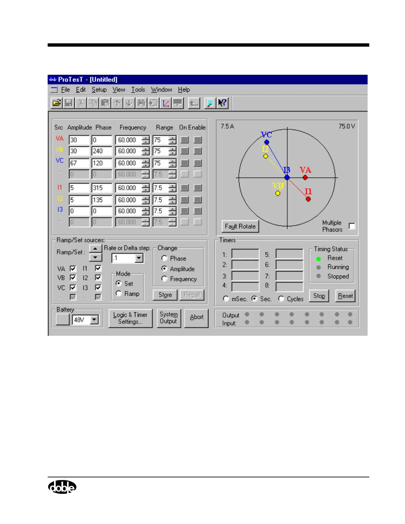The image size is (405, 524).
Task: Click the Paste clipboard toolbar icon
Action: 105,103
